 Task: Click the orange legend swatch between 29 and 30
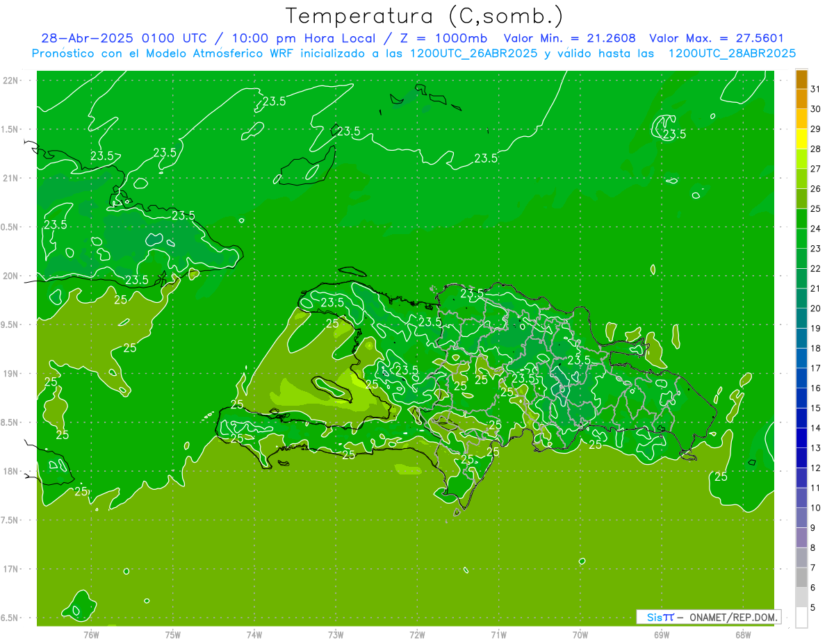coord(801,119)
